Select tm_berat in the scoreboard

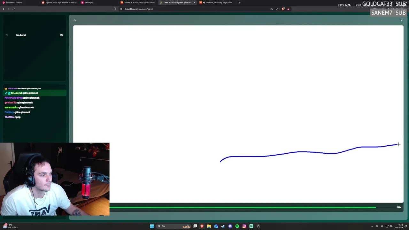coord(21,35)
